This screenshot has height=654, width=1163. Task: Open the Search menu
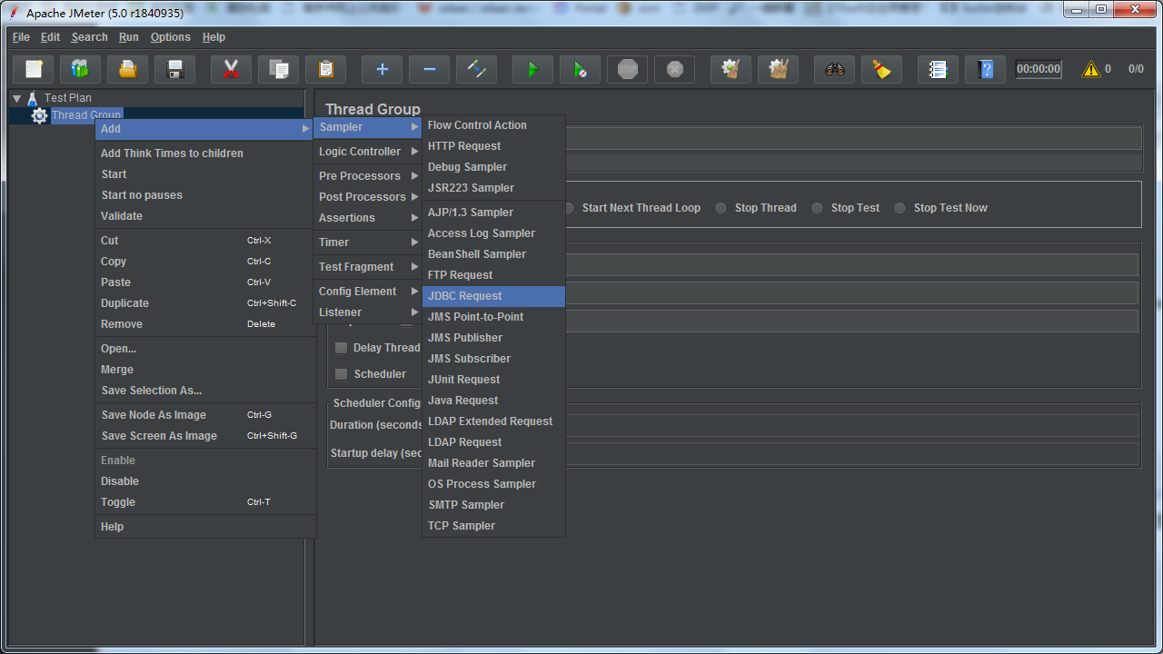tap(90, 37)
